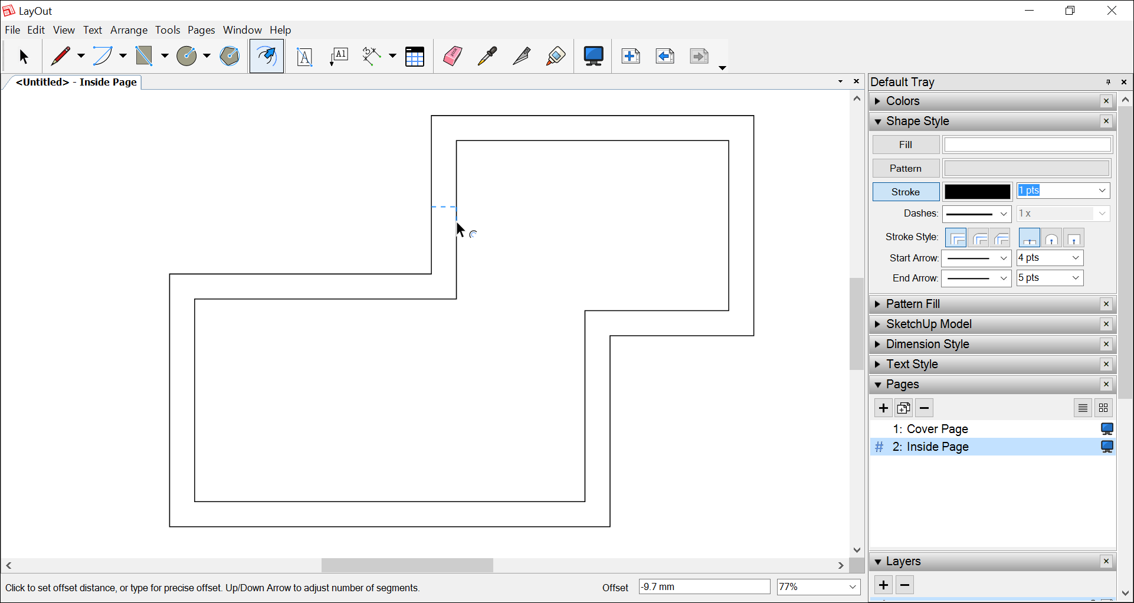The width and height of the screenshot is (1134, 603).
Task: Open the zoom level 77% dropdown
Action: coord(818,587)
